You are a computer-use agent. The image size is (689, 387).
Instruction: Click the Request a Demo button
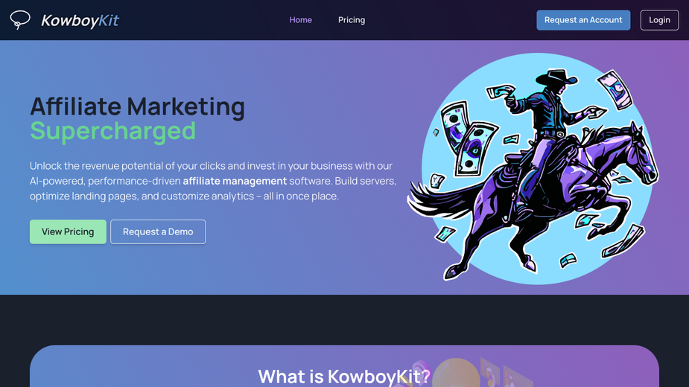158,231
